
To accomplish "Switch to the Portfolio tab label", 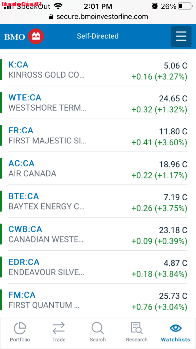I will tap(20, 339).
